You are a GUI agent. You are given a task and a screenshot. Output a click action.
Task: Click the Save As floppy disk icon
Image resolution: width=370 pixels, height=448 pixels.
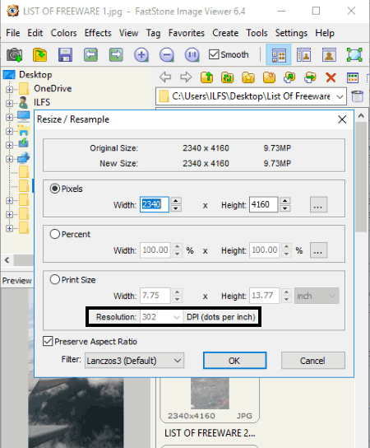[65, 54]
